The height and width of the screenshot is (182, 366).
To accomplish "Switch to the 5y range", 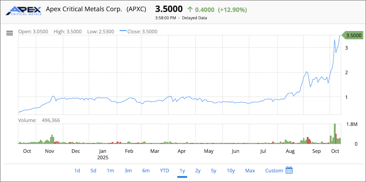I will [x=213, y=171].
